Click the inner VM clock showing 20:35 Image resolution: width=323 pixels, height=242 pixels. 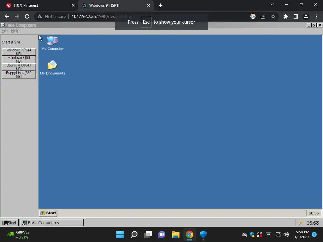[x=314, y=213]
